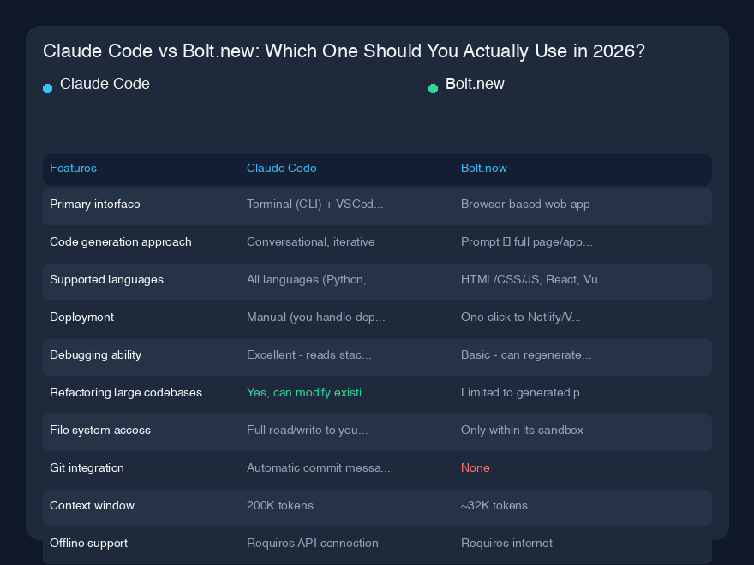
Task: Select the Code generation approach row label
Action: click(x=121, y=241)
